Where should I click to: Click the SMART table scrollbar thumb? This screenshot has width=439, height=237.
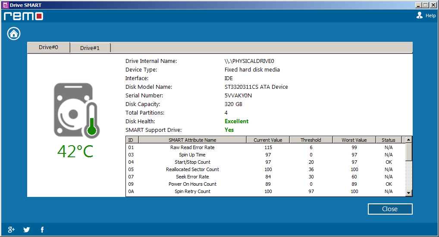click(x=409, y=152)
